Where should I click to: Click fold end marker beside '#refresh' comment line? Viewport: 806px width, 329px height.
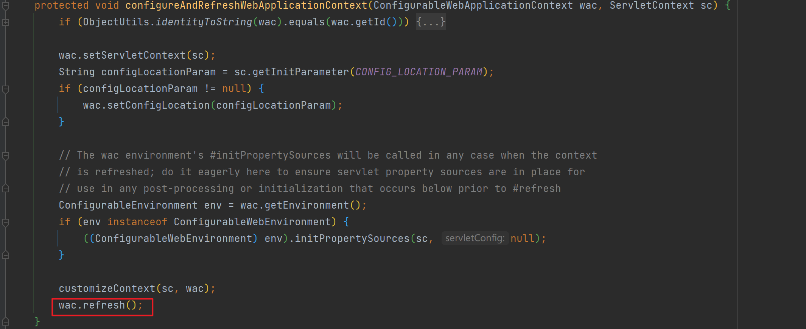(6, 188)
